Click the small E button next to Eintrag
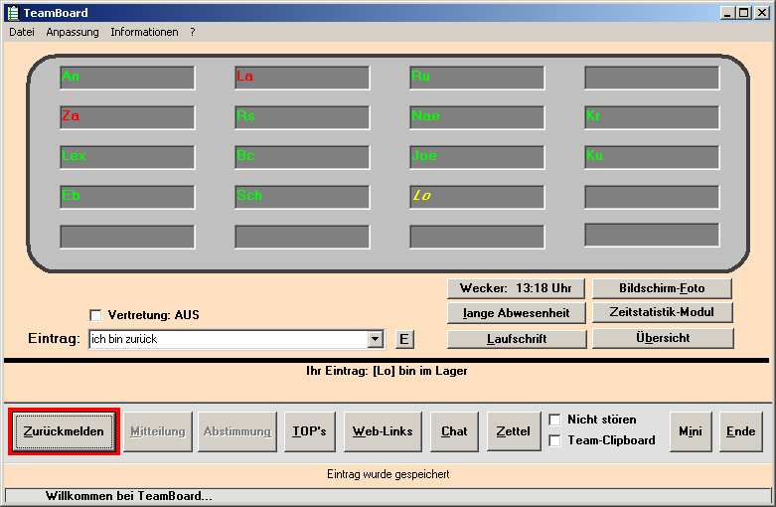Viewport: 776px width, 507px height. [x=404, y=339]
